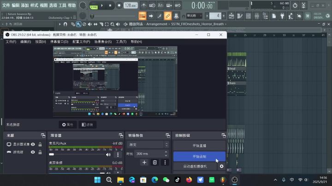
Task: Click the OBS 属性 properties button
Action: 67,124
